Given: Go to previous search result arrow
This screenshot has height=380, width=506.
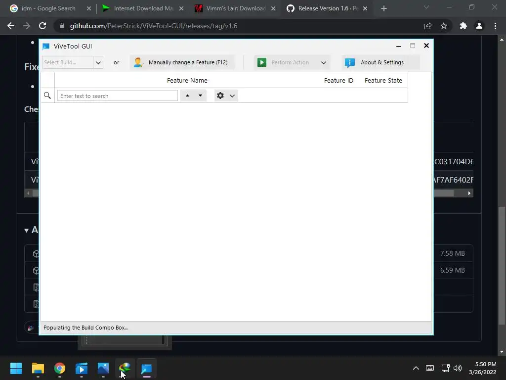Looking at the screenshot, I should tap(187, 95).
